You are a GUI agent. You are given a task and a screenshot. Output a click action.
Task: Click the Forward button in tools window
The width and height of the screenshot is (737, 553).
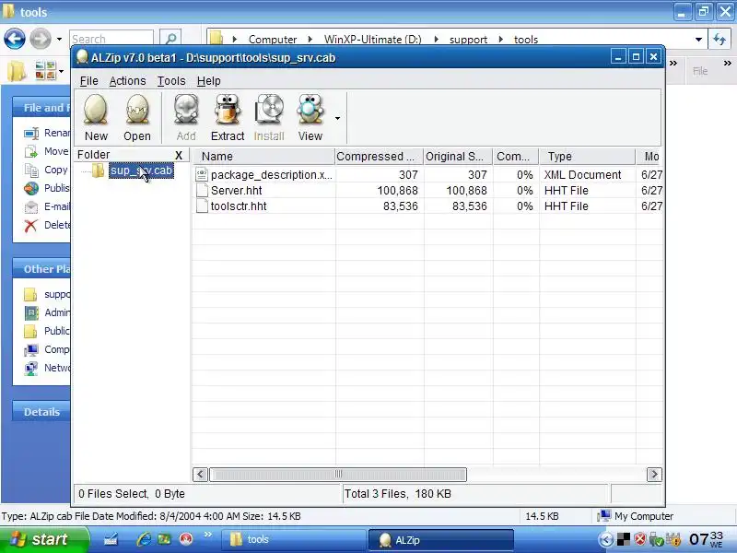(x=41, y=38)
